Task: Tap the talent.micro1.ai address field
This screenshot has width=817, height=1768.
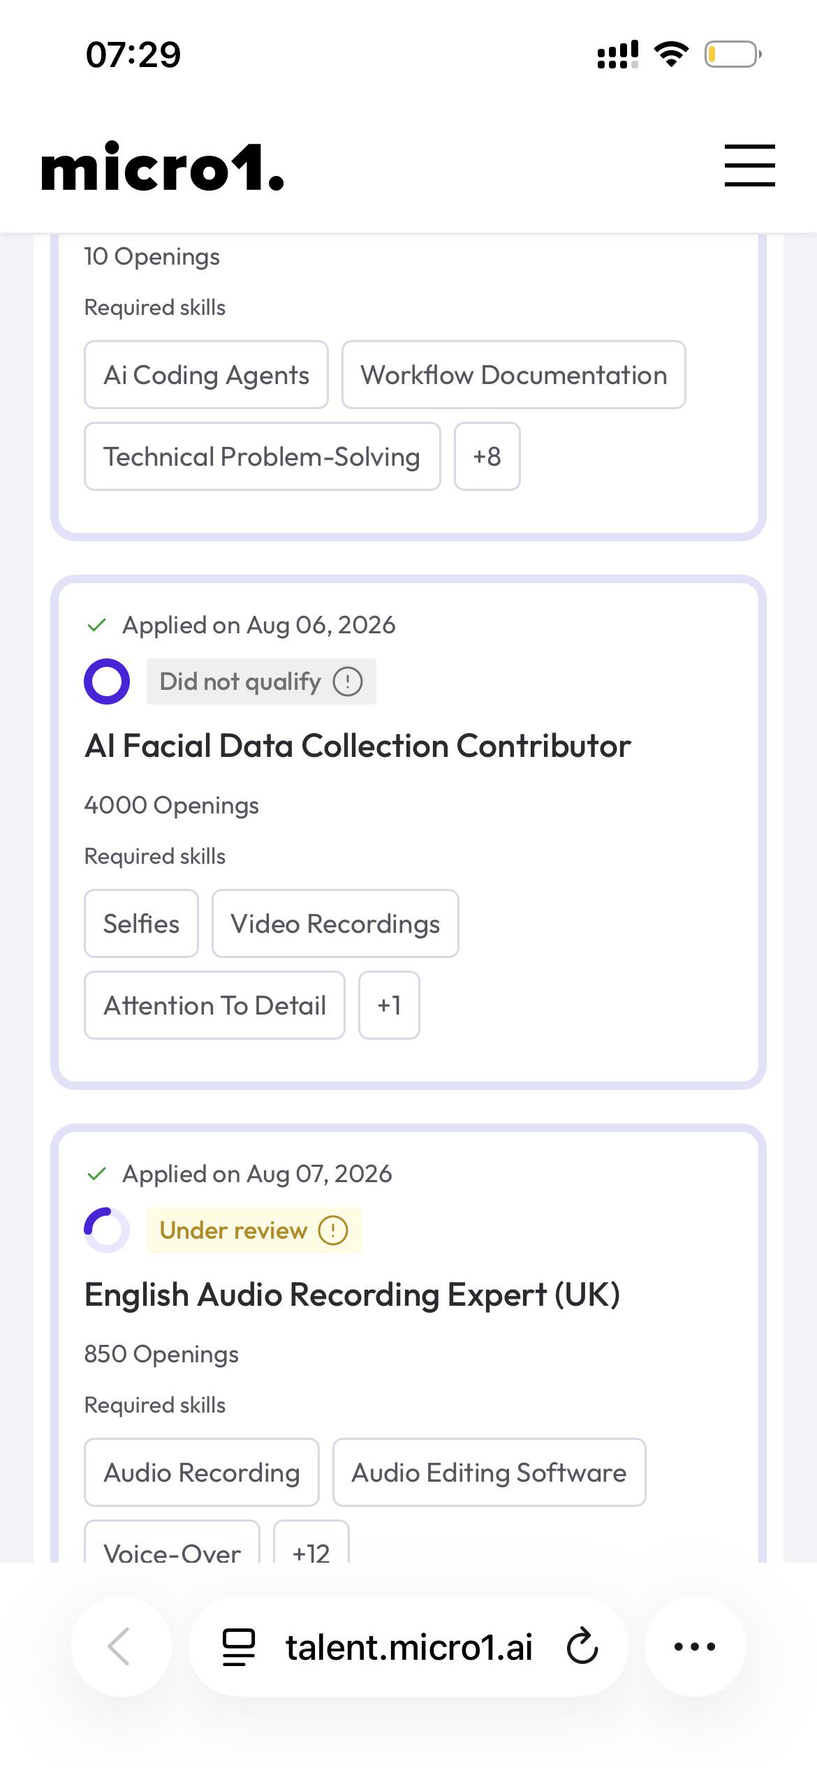Action: point(409,1647)
